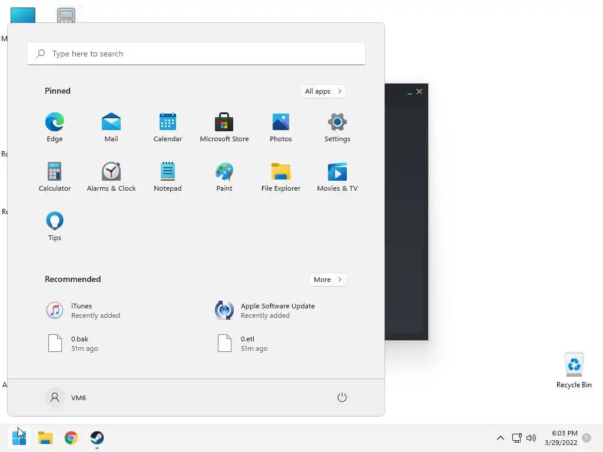The height and width of the screenshot is (452, 603).
Task: Open Alarms & Clock
Action: pos(111,177)
